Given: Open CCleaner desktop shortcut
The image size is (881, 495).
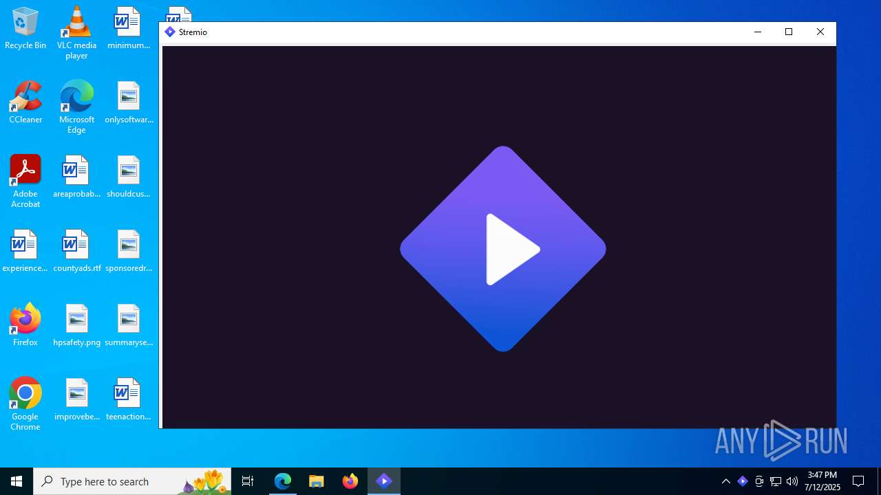Looking at the screenshot, I should click(x=25, y=103).
